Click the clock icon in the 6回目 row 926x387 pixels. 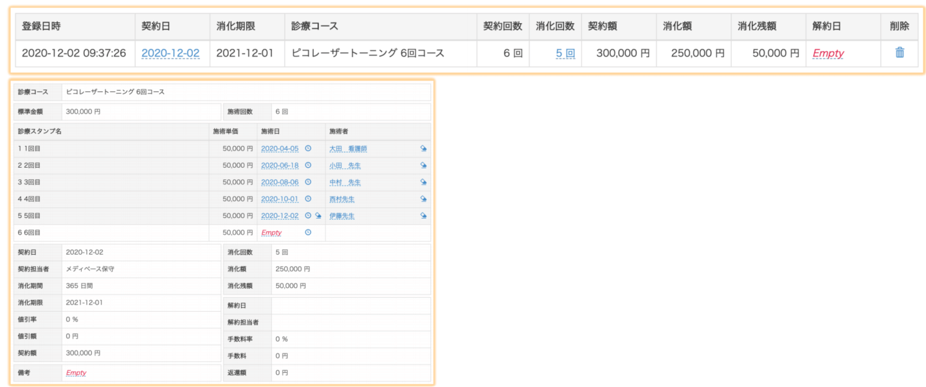point(308,233)
